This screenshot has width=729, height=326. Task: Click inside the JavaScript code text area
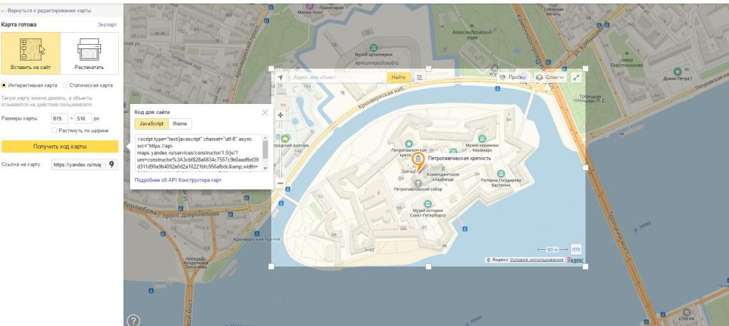(199, 153)
